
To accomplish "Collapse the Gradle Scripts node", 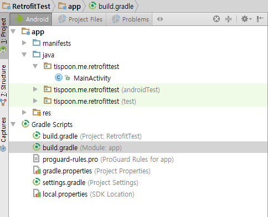I will click(13, 124).
